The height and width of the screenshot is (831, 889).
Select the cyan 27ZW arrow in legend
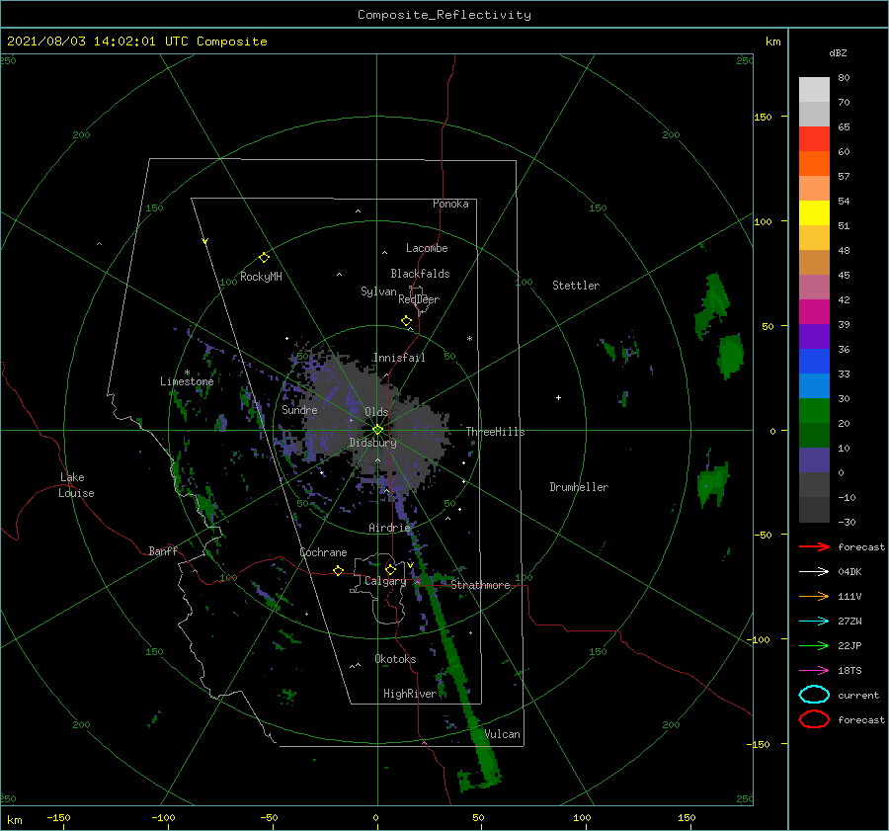[814, 622]
